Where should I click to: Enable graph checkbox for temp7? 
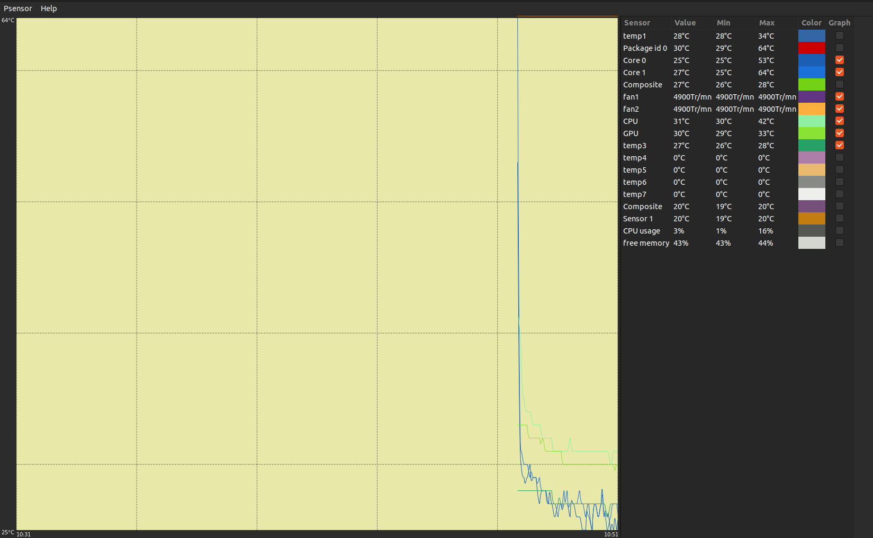[x=839, y=194]
